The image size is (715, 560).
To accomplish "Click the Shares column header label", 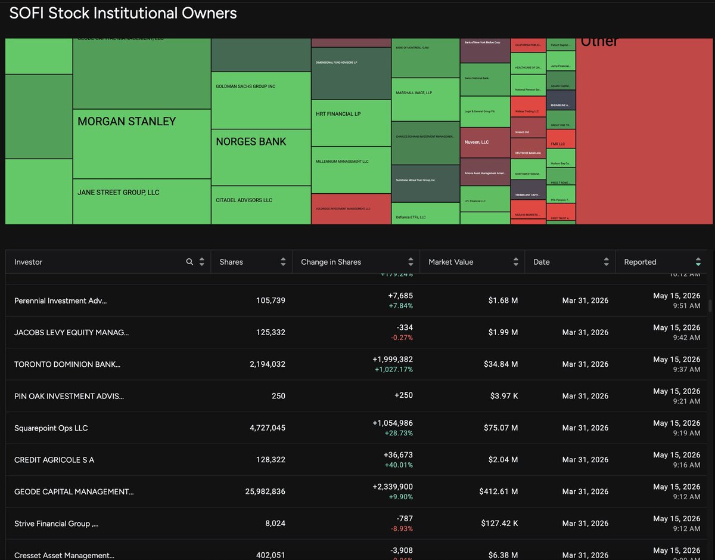I will click(231, 262).
